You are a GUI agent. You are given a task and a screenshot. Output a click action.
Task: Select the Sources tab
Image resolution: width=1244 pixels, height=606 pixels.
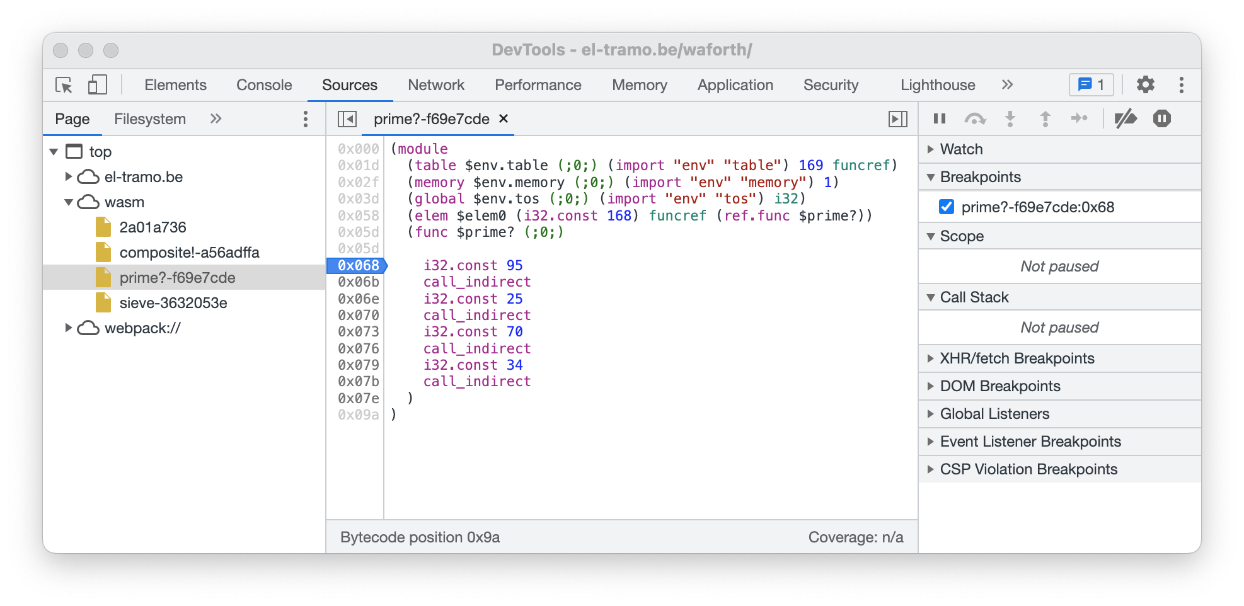(350, 85)
